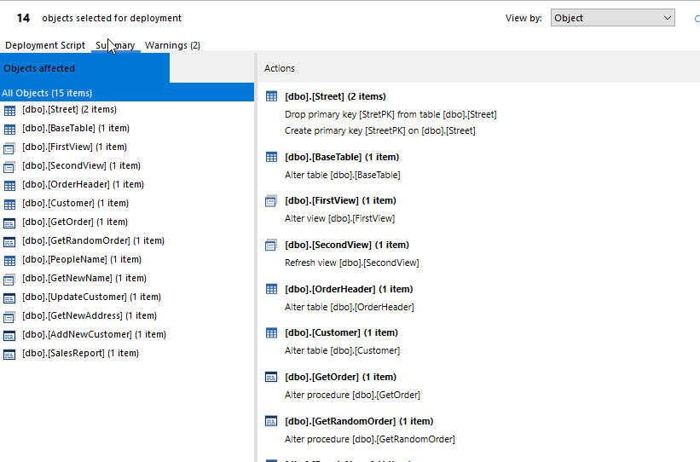Click the table icon beside [dbo].[Street] in left list
This screenshot has height=462, width=700.
[10, 110]
